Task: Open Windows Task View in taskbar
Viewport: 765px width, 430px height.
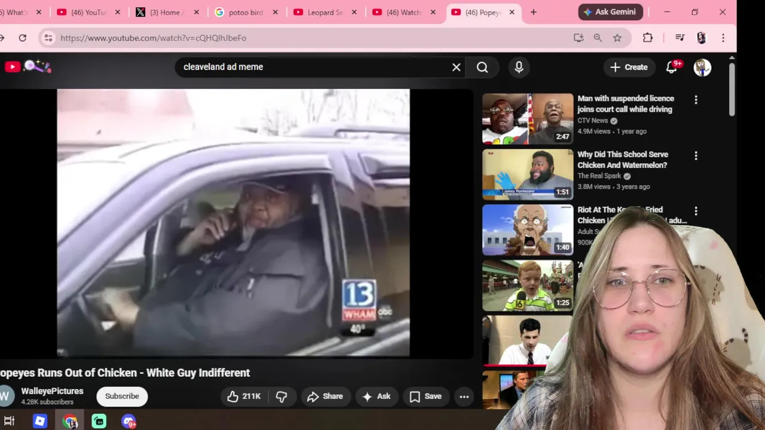Action: point(9,421)
